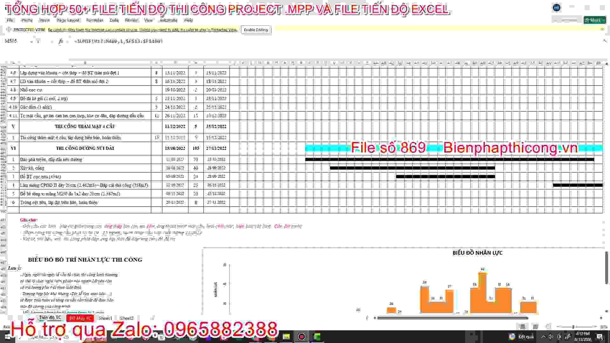Select cell Gác dầm (3 nhịp)

[85, 107]
